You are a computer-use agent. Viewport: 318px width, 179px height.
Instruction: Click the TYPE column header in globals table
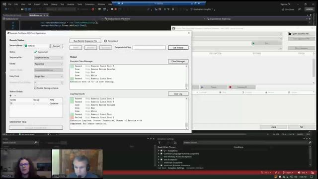click(x=52, y=100)
